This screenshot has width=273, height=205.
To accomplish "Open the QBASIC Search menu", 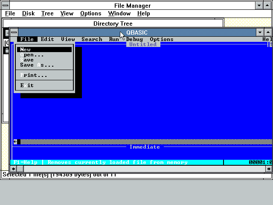I will [92, 39].
